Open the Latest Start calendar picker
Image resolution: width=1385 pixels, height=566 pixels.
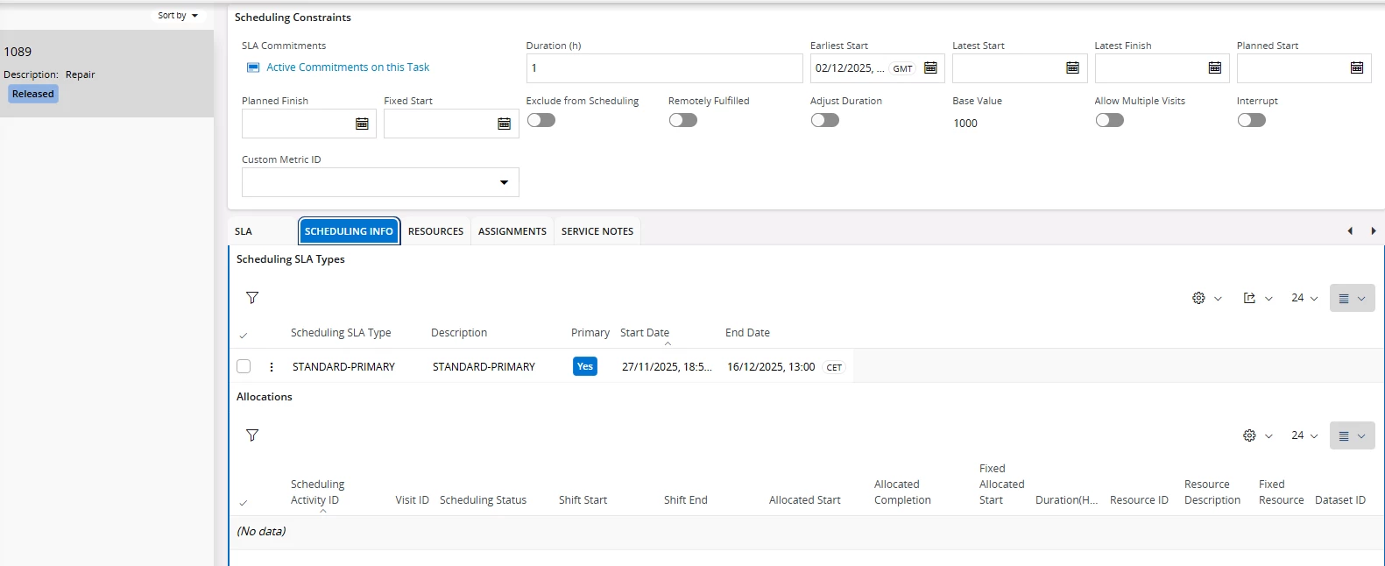[1072, 68]
